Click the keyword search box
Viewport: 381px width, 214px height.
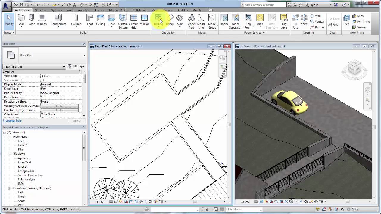265,5
